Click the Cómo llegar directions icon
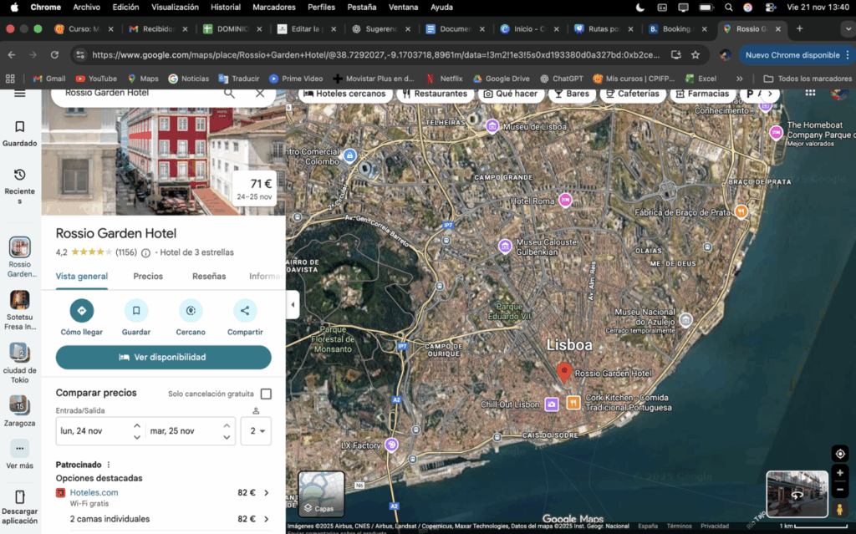Screen dimensions: 856x534 point(82,311)
